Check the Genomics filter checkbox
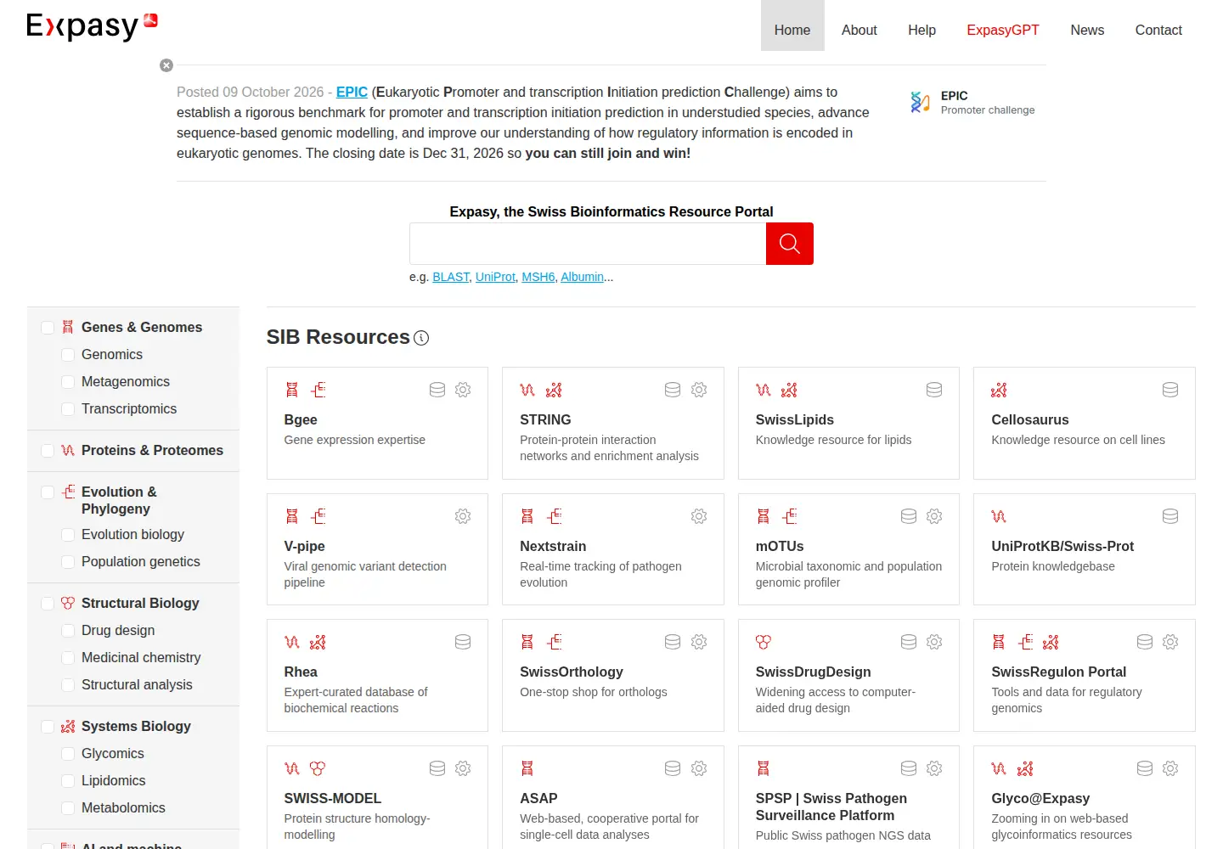 (x=68, y=355)
